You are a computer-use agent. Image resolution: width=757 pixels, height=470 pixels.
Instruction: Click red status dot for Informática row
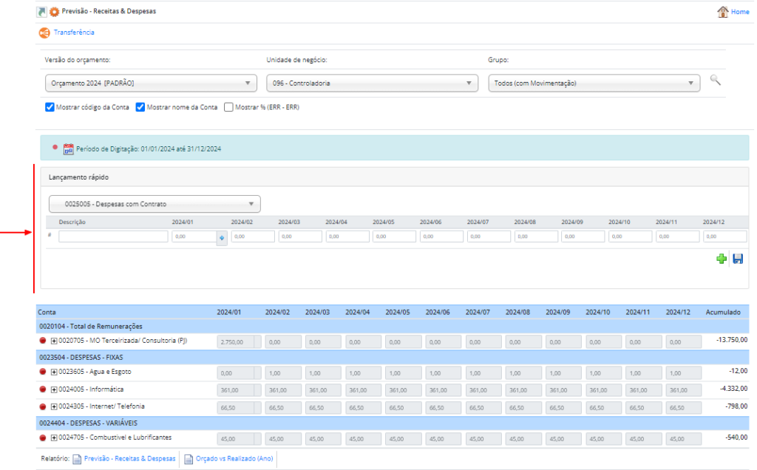pos(43,389)
